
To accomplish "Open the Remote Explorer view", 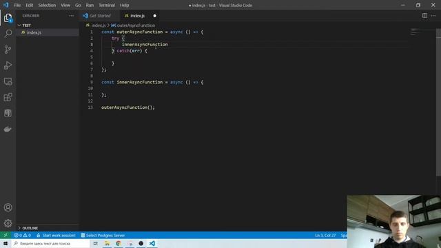I will click(8, 81).
